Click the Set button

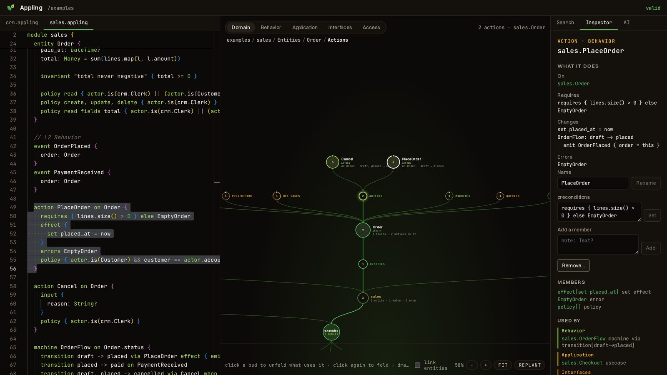click(652, 215)
